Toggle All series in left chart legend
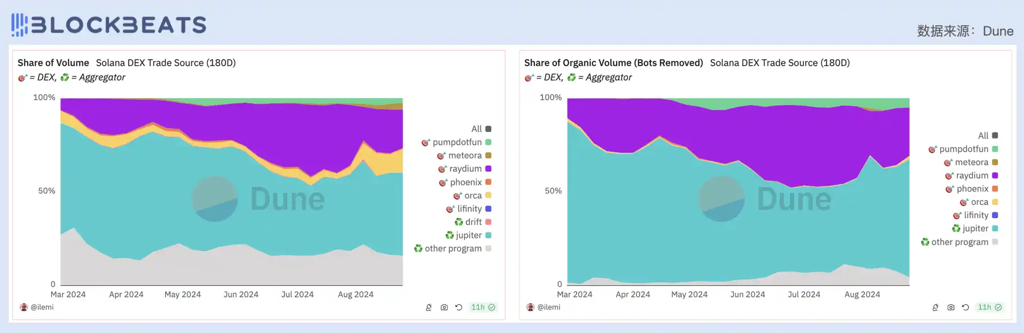 click(476, 129)
